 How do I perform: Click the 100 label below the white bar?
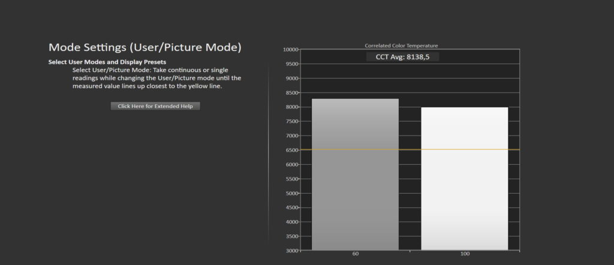[x=465, y=254]
